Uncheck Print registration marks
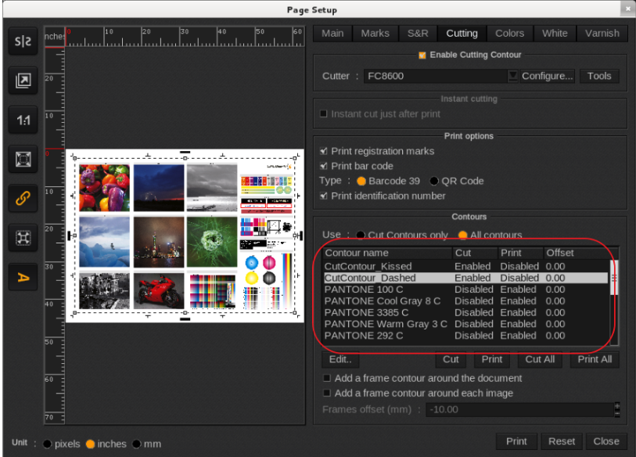 coord(324,151)
